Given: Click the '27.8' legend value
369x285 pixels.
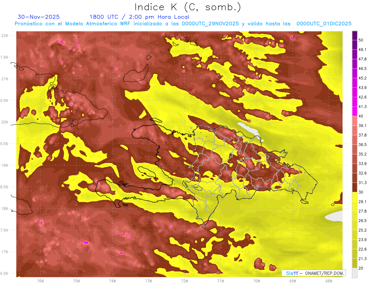Looking at the screenshot, I should pyautogui.click(x=363, y=211).
